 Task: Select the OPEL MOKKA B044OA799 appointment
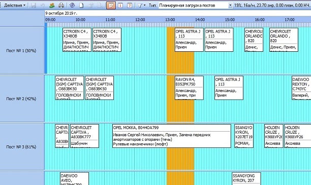[172, 136]
